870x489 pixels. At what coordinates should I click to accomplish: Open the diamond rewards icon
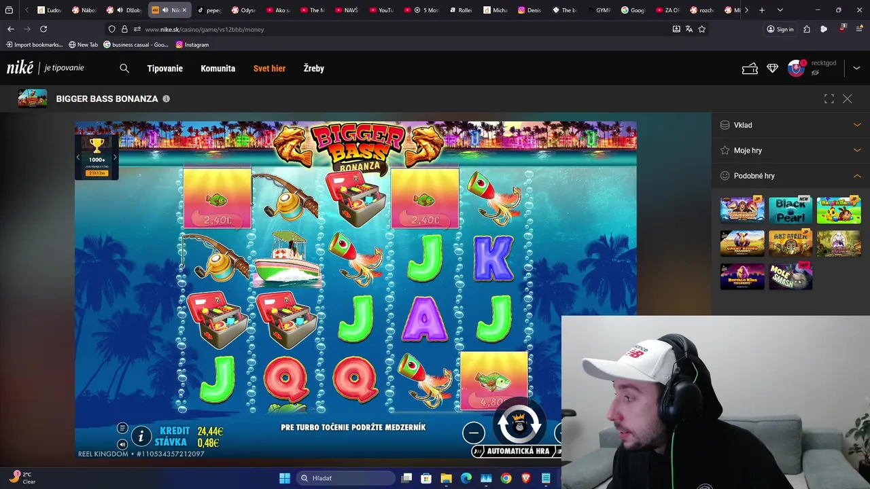[773, 69]
